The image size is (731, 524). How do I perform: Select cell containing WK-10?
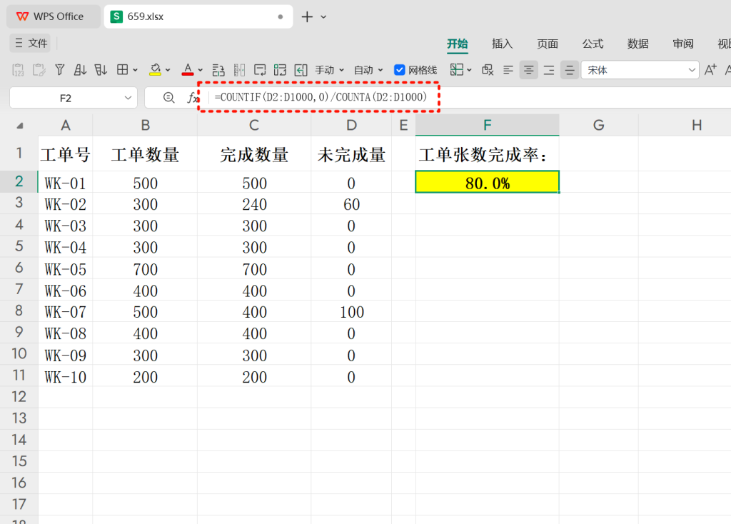coord(65,376)
